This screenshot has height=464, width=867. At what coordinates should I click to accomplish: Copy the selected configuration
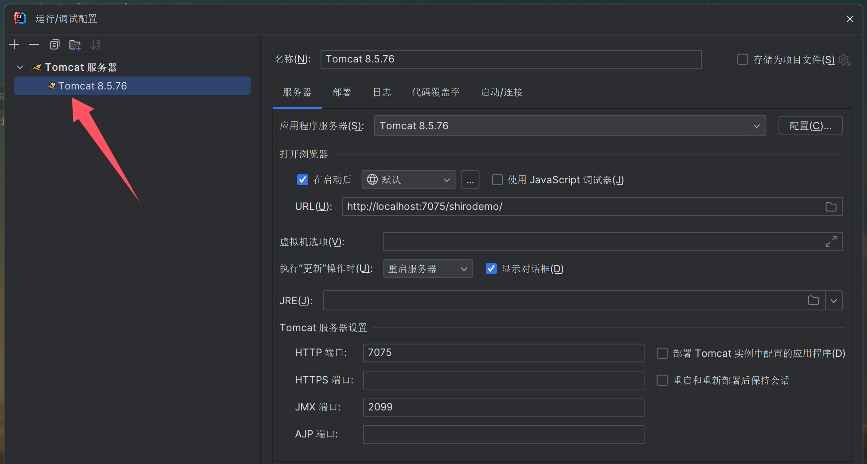[x=54, y=45]
